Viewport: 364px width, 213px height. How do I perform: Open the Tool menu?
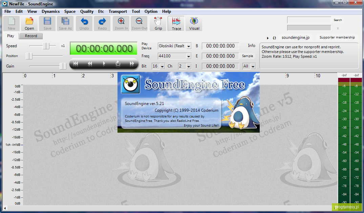click(136, 11)
